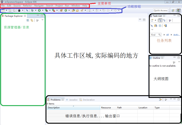Image resolution: width=182 pixels, height=125 pixels.
Task: Open the Coverage dropdown arrow
Action: (50, 11)
